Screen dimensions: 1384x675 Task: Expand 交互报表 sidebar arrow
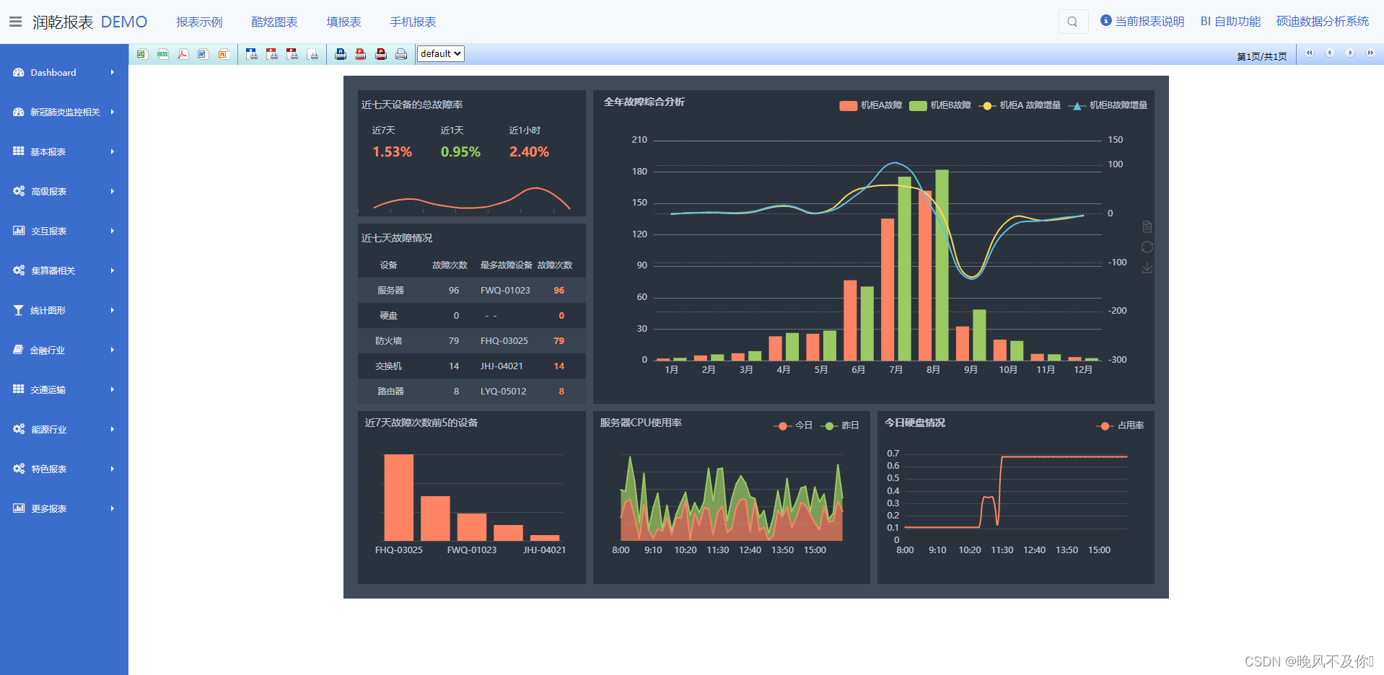[113, 231]
